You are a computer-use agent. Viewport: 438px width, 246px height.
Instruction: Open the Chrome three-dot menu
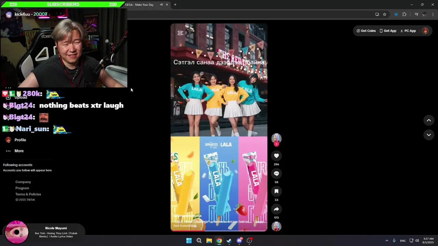pos(433,14)
